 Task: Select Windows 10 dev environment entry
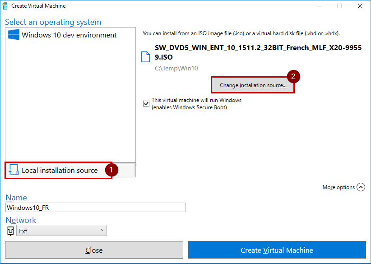(70, 35)
